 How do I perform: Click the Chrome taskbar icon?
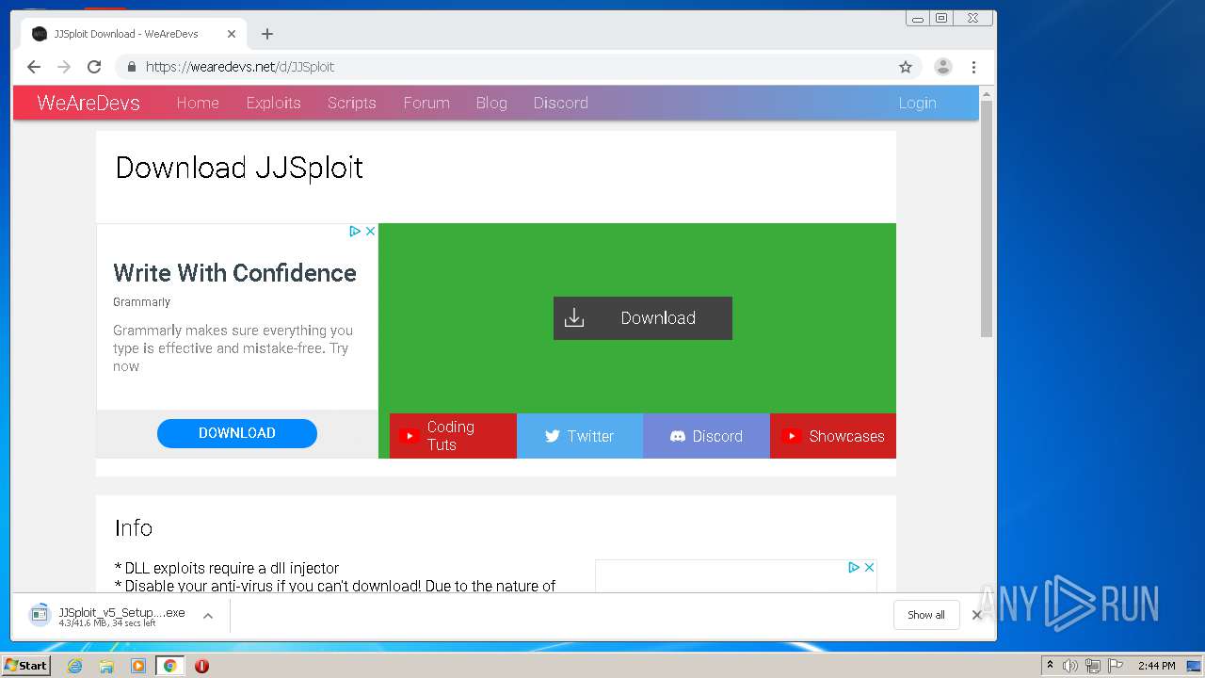pyautogui.click(x=169, y=666)
